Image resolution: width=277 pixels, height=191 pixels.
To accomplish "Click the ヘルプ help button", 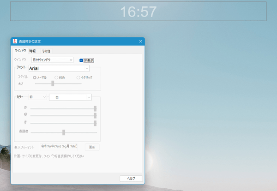I will click(x=131, y=179).
